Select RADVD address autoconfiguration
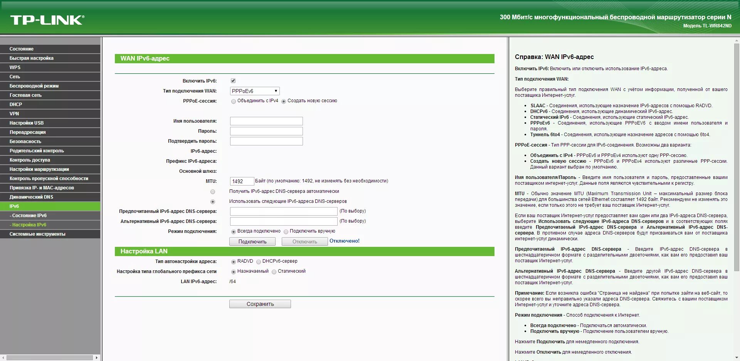 (x=234, y=262)
